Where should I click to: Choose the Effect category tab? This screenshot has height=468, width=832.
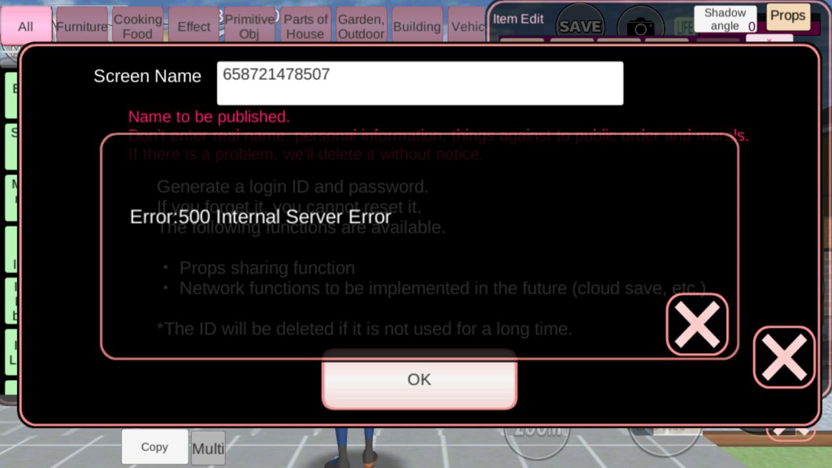pyautogui.click(x=194, y=26)
